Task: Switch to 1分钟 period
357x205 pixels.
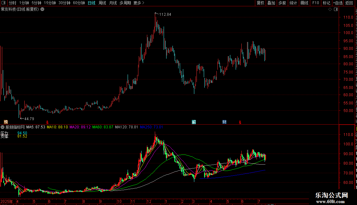Action: coord(24,3)
